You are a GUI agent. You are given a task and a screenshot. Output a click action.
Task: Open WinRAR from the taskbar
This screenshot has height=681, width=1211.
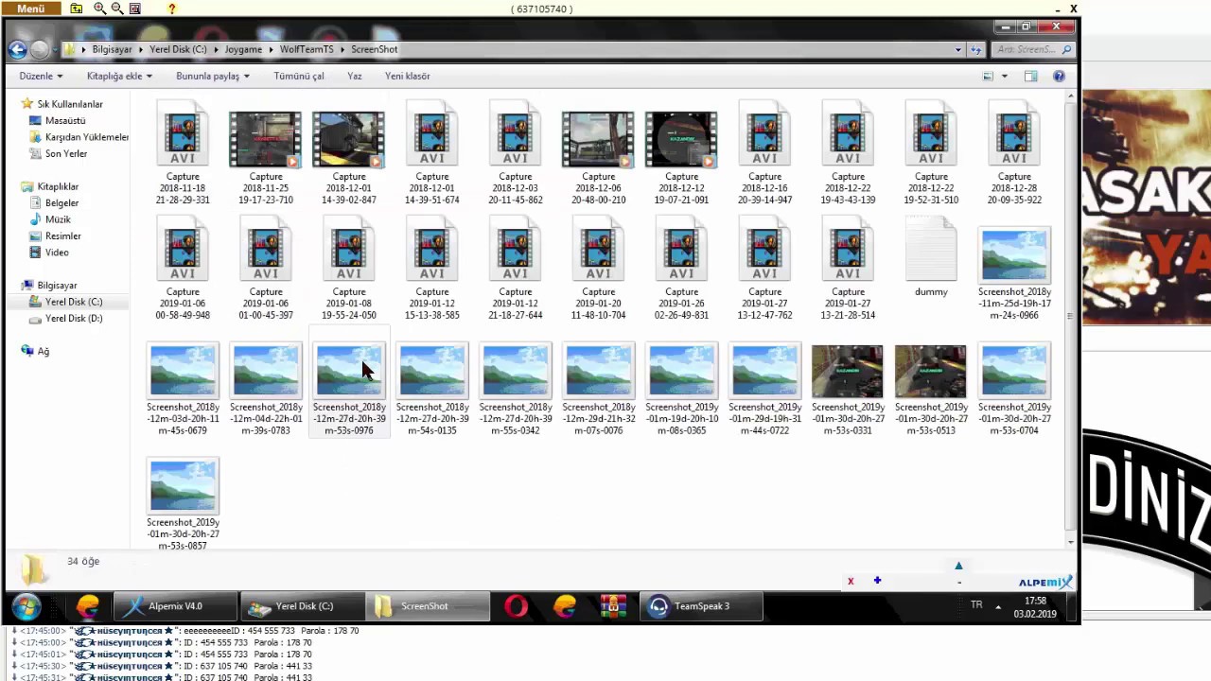tap(614, 606)
